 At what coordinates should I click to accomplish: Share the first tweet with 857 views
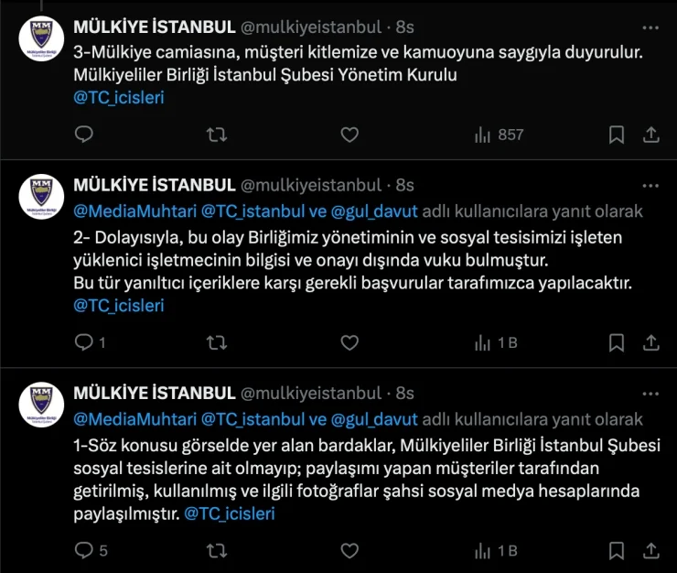point(651,135)
